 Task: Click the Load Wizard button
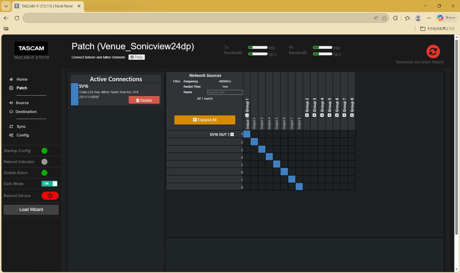pyautogui.click(x=31, y=210)
